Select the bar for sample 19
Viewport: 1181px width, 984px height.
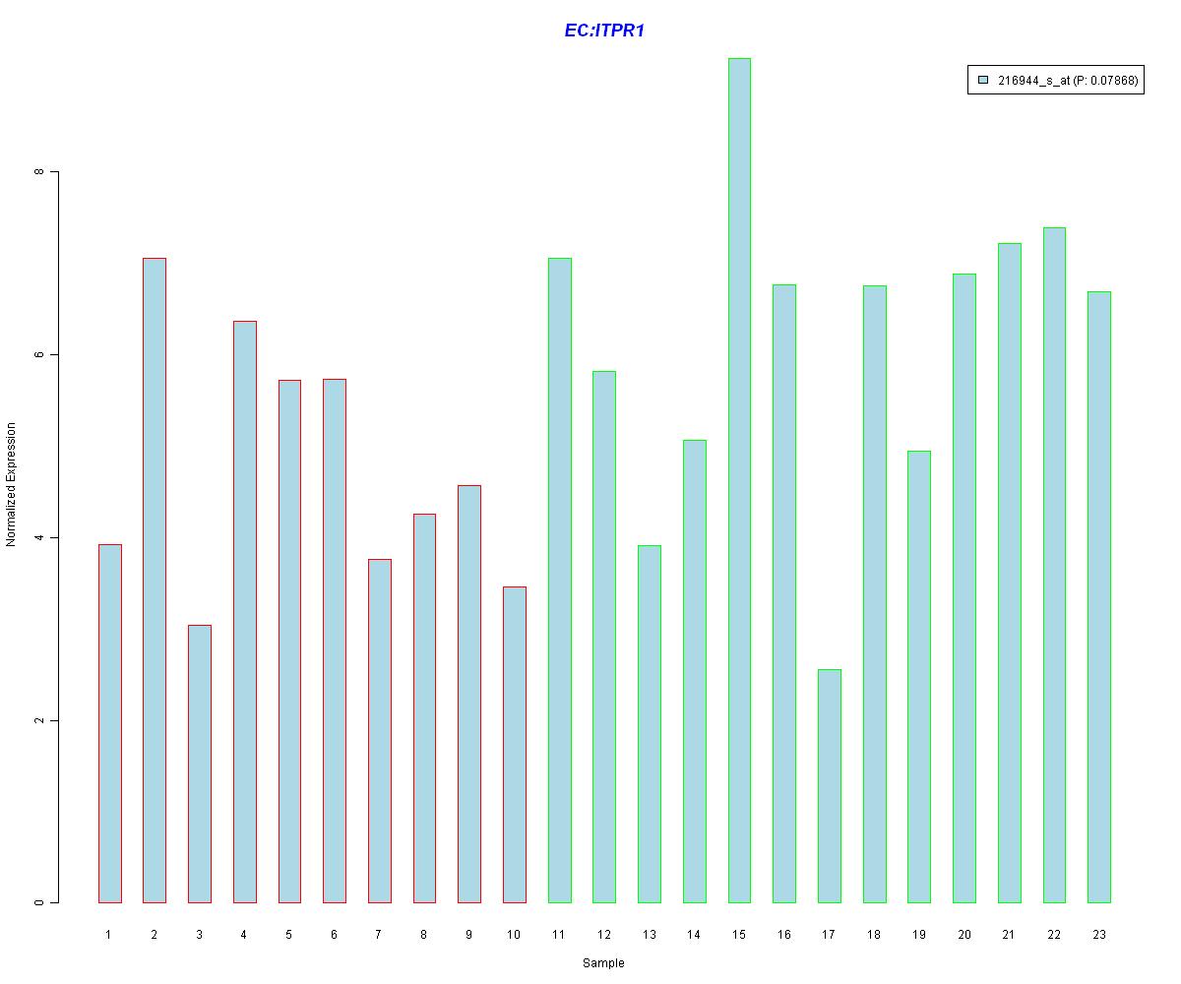919,677
